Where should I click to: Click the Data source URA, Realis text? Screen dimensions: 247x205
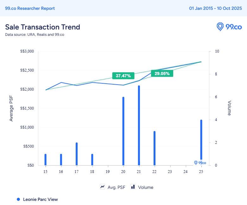point(35,35)
